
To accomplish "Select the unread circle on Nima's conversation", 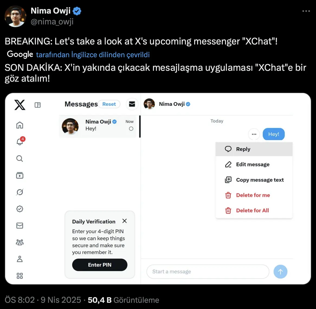I will tap(131, 129).
